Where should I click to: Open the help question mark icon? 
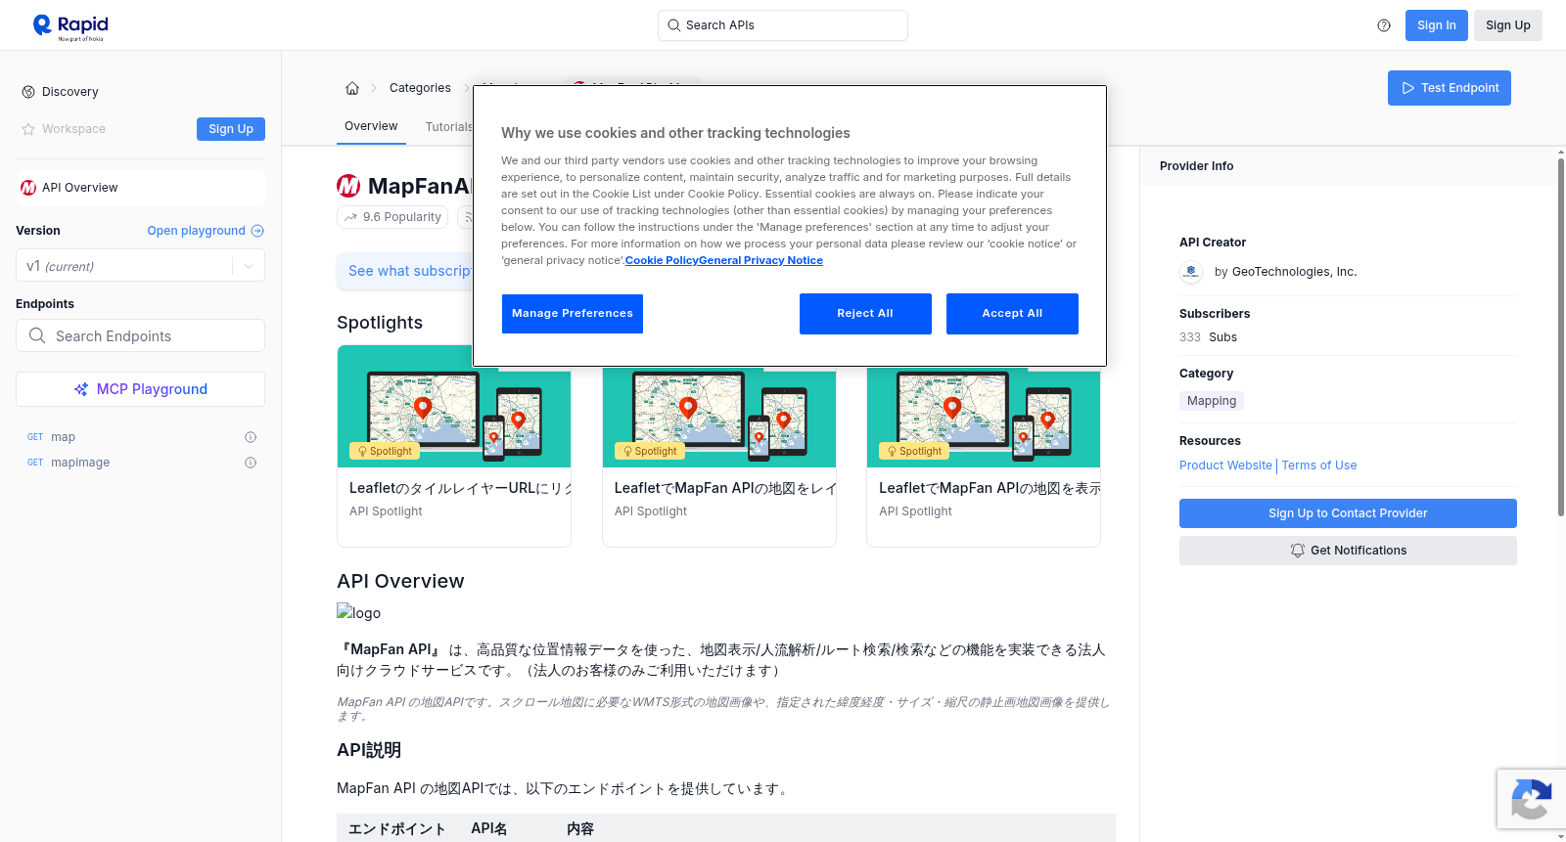(x=1384, y=25)
